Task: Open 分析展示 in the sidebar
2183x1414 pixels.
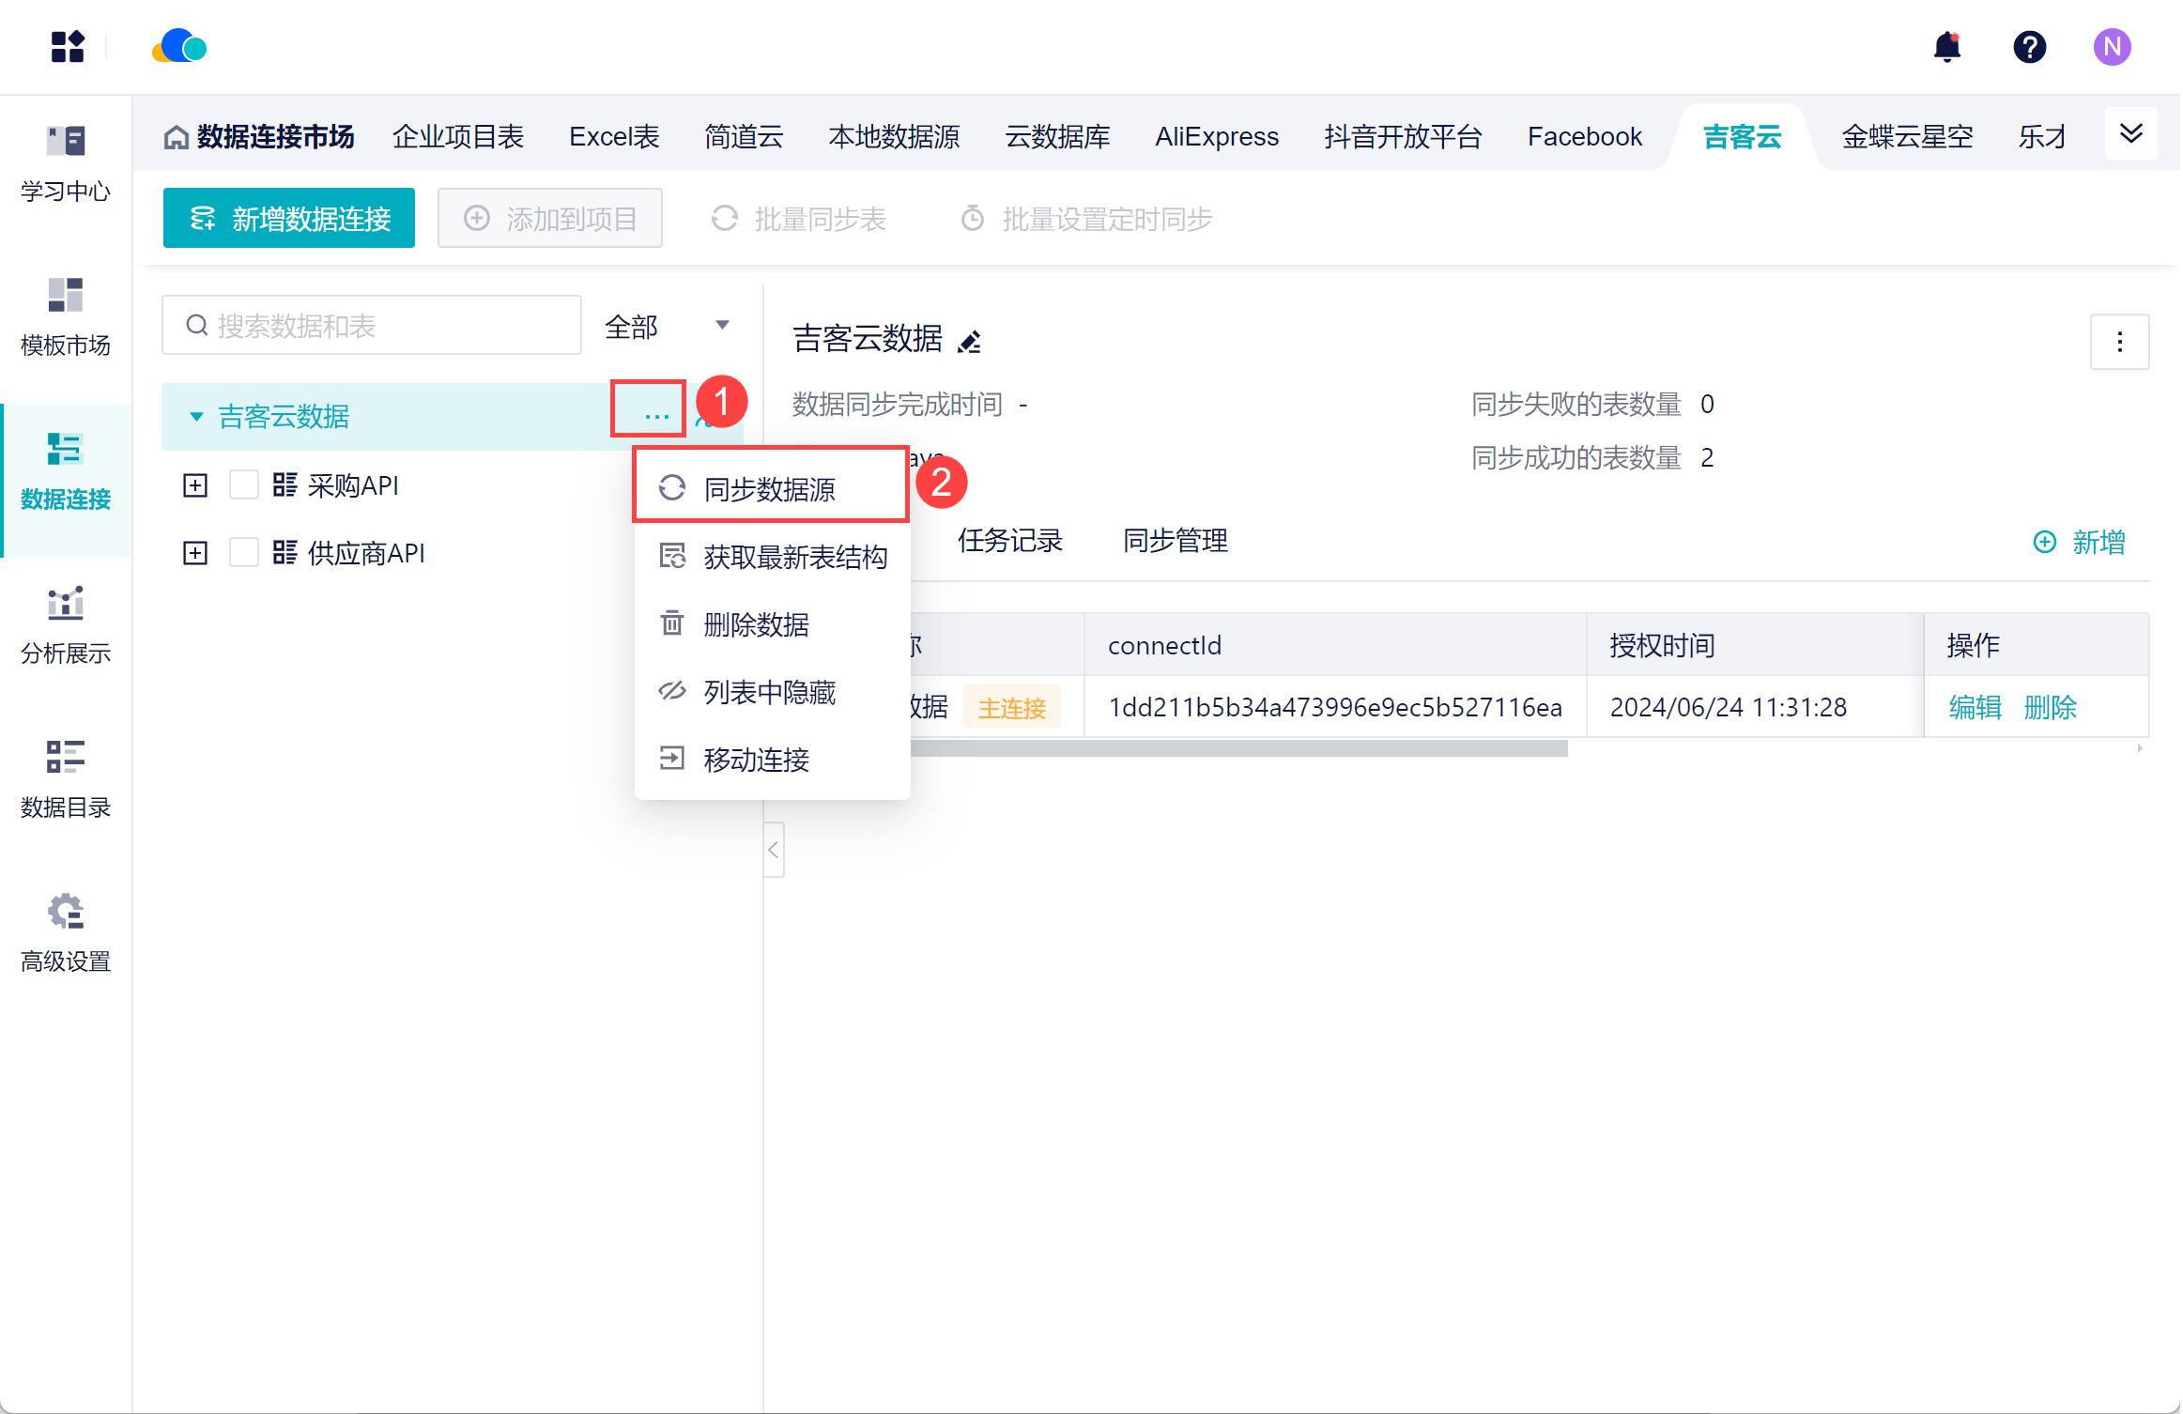Action: pyautogui.click(x=66, y=625)
